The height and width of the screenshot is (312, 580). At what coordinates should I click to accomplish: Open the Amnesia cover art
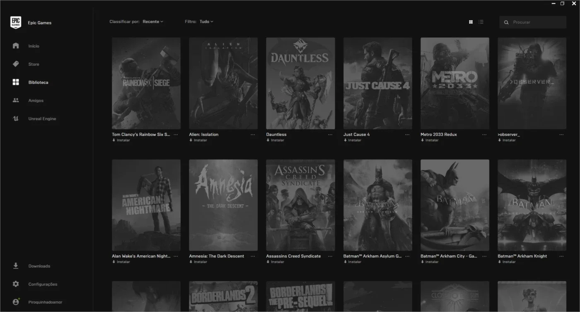click(223, 205)
